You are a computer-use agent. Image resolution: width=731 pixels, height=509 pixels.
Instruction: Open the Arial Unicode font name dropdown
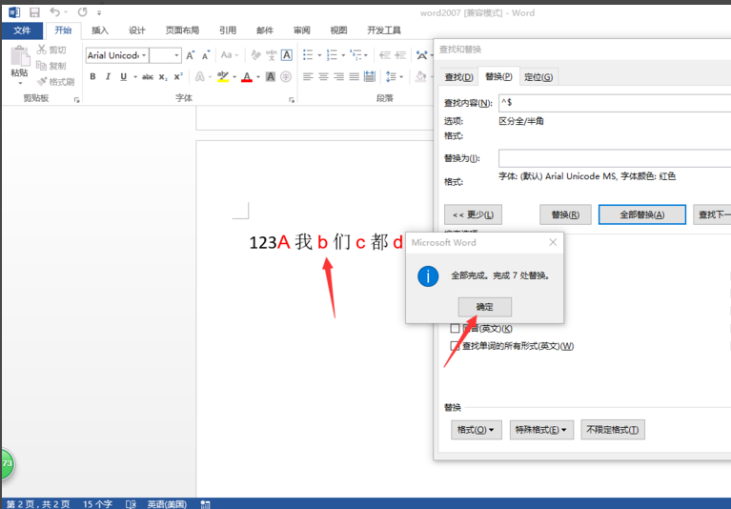coord(144,55)
